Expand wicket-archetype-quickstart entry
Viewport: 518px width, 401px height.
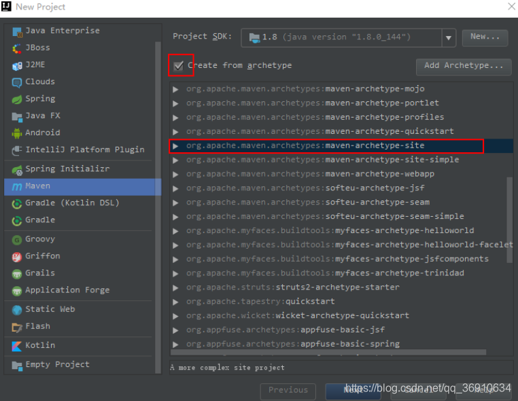176,316
